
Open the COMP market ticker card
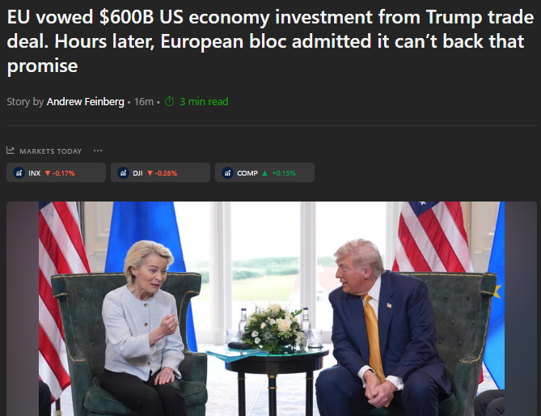tap(264, 172)
